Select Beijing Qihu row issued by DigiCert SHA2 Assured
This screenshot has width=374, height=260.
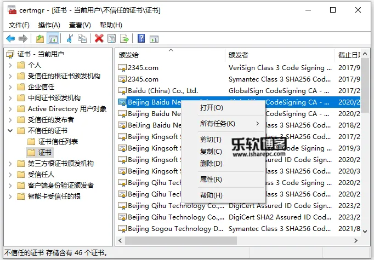pos(239,217)
